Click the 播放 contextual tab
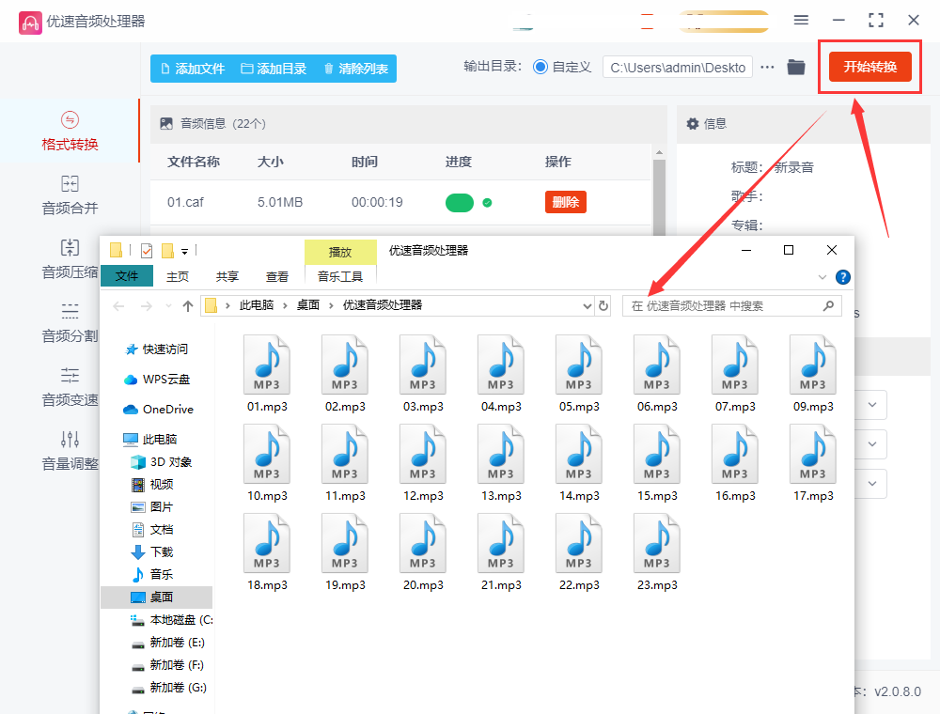This screenshot has width=940, height=714. (340, 252)
